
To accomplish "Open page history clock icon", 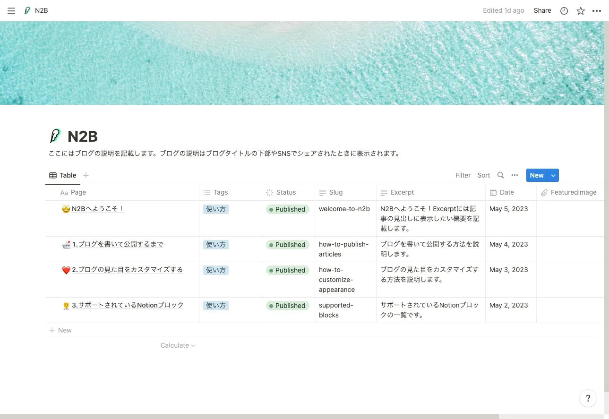I will tap(564, 10).
